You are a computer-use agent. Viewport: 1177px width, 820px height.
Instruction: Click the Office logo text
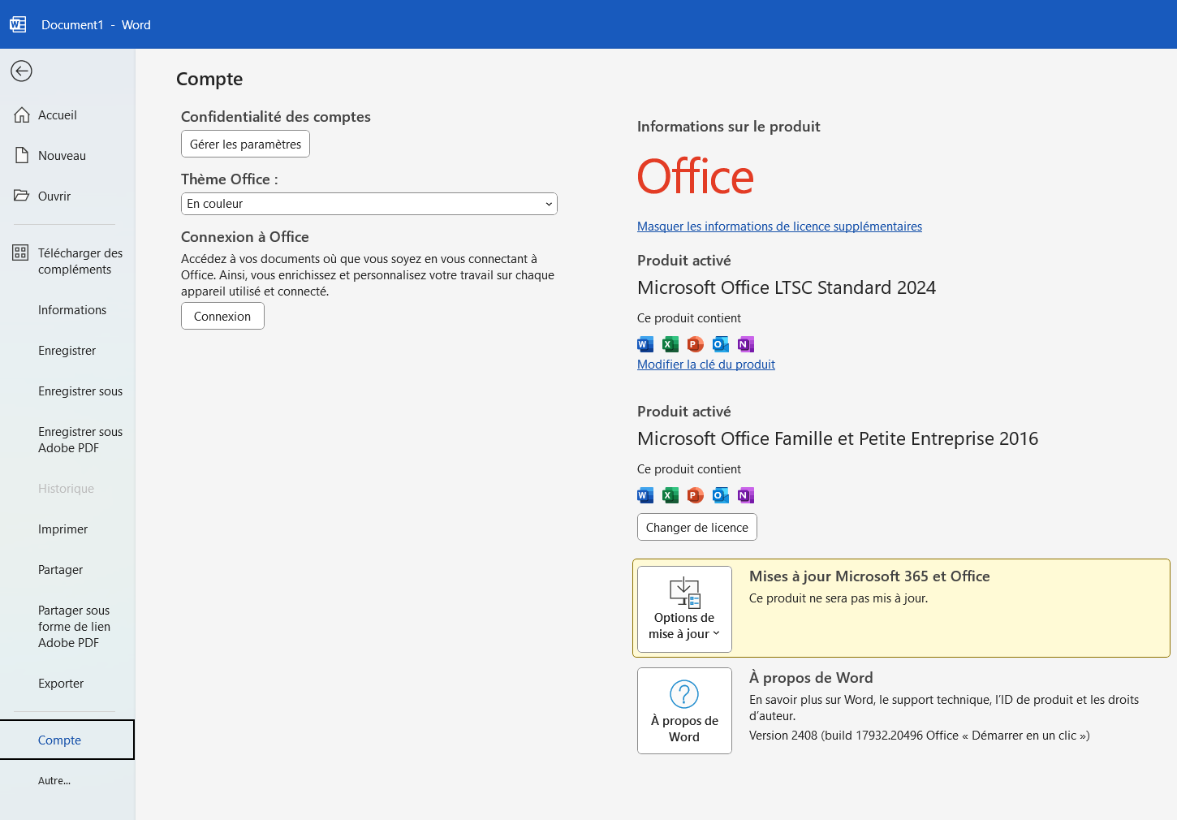(x=696, y=177)
